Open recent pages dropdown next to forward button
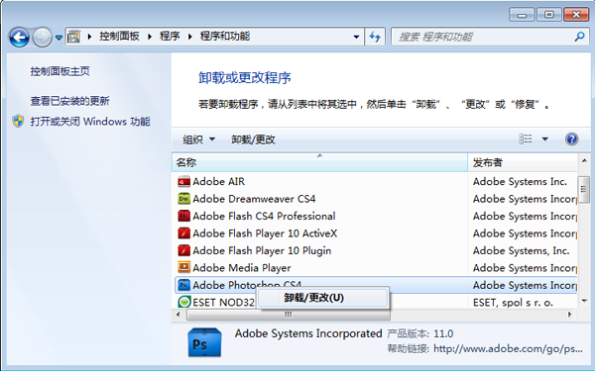This screenshot has width=595, height=371. 59,38
